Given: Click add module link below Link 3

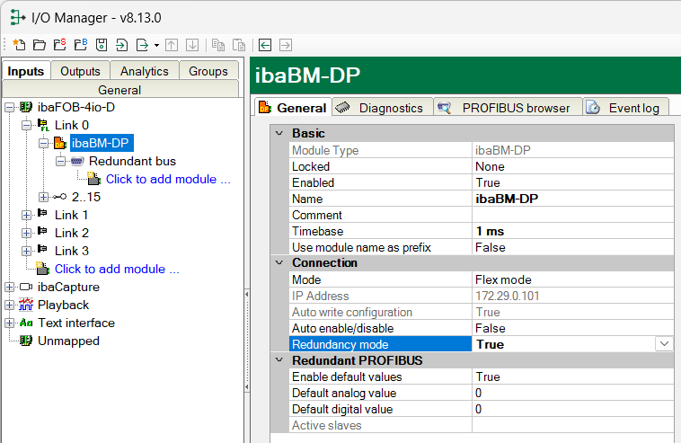Looking at the screenshot, I should point(117,269).
